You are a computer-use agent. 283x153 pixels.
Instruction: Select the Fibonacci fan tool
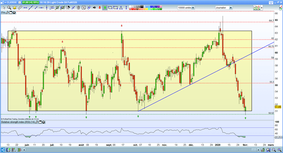(x=62, y=8)
